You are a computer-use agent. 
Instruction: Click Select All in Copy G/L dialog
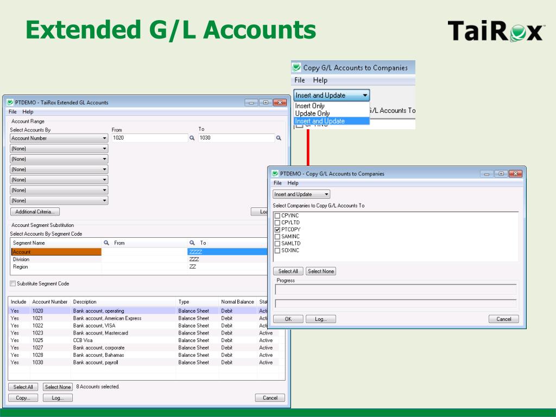(288, 271)
